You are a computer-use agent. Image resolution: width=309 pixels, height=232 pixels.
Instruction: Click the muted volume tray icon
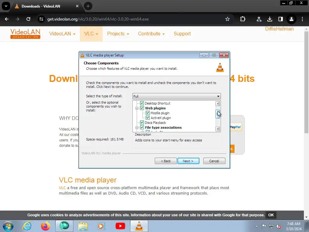point(279,226)
